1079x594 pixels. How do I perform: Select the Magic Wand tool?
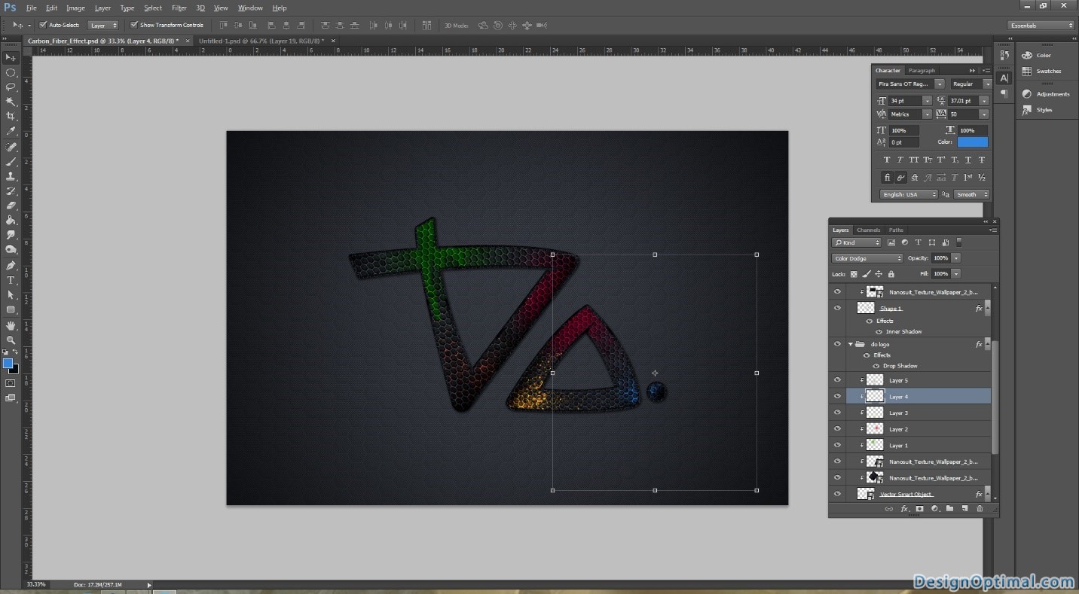coord(11,102)
